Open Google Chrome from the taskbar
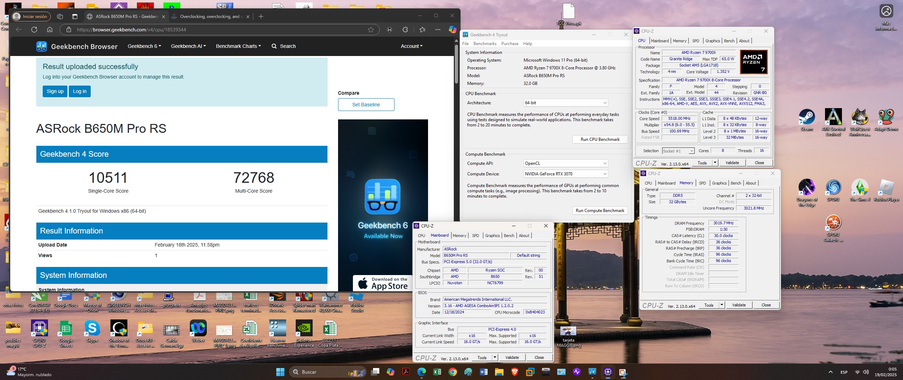Image resolution: width=903 pixels, height=380 pixels. click(452, 372)
